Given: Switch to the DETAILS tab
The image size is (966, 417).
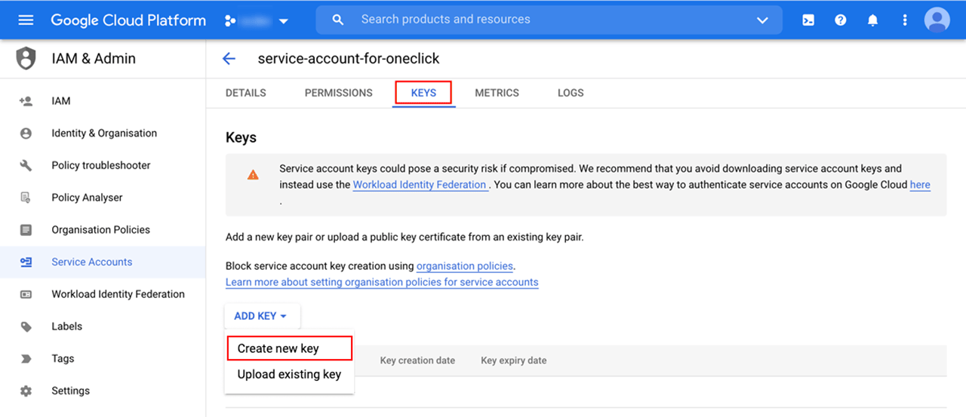Looking at the screenshot, I should [246, 93].
